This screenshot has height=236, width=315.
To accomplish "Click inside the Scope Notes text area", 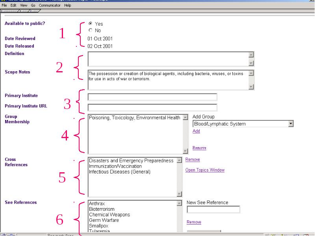I will point(169,80).
